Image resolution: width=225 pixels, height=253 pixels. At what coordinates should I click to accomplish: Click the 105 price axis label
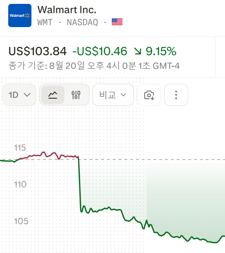pyautogui.click(x=21, y=221)
